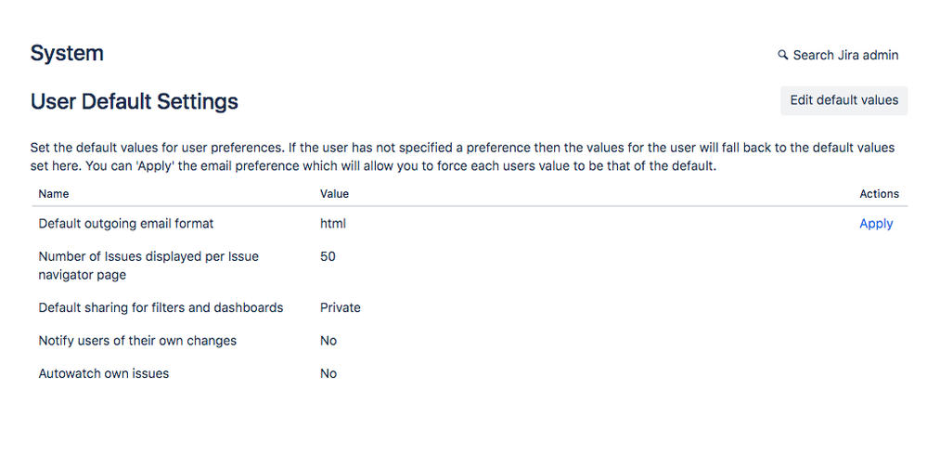
Task: Click the Name column header
Action: pos(54,194)
